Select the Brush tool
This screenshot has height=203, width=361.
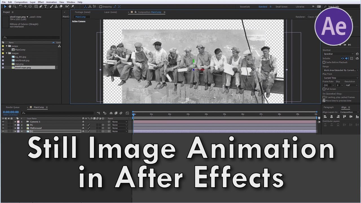(x=51, y=6)
